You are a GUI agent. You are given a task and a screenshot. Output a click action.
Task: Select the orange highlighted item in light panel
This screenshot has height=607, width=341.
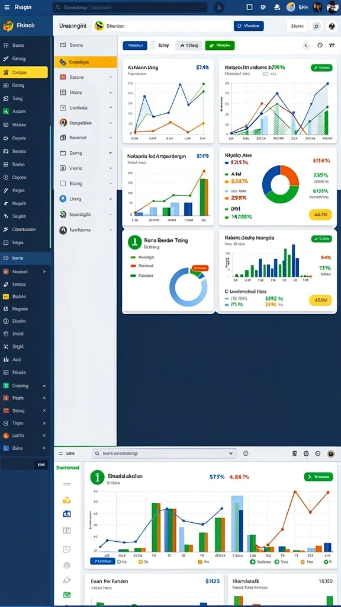point(85,62)
